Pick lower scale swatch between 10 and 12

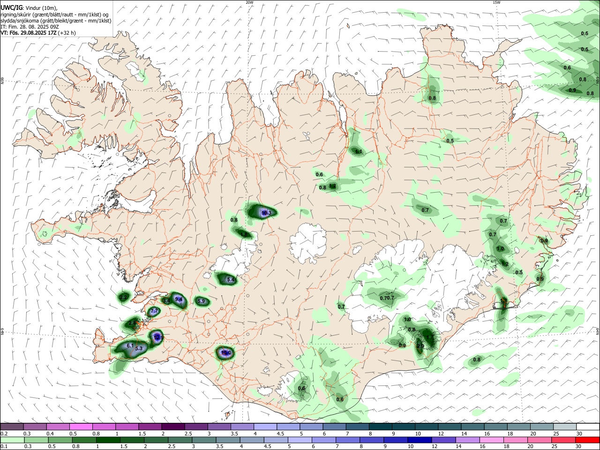[419, 440]
